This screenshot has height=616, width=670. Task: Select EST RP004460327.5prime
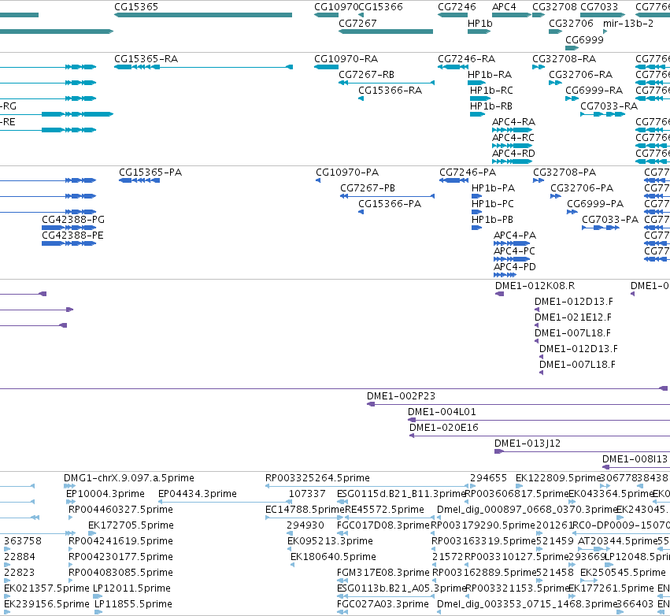click(120, 510)
